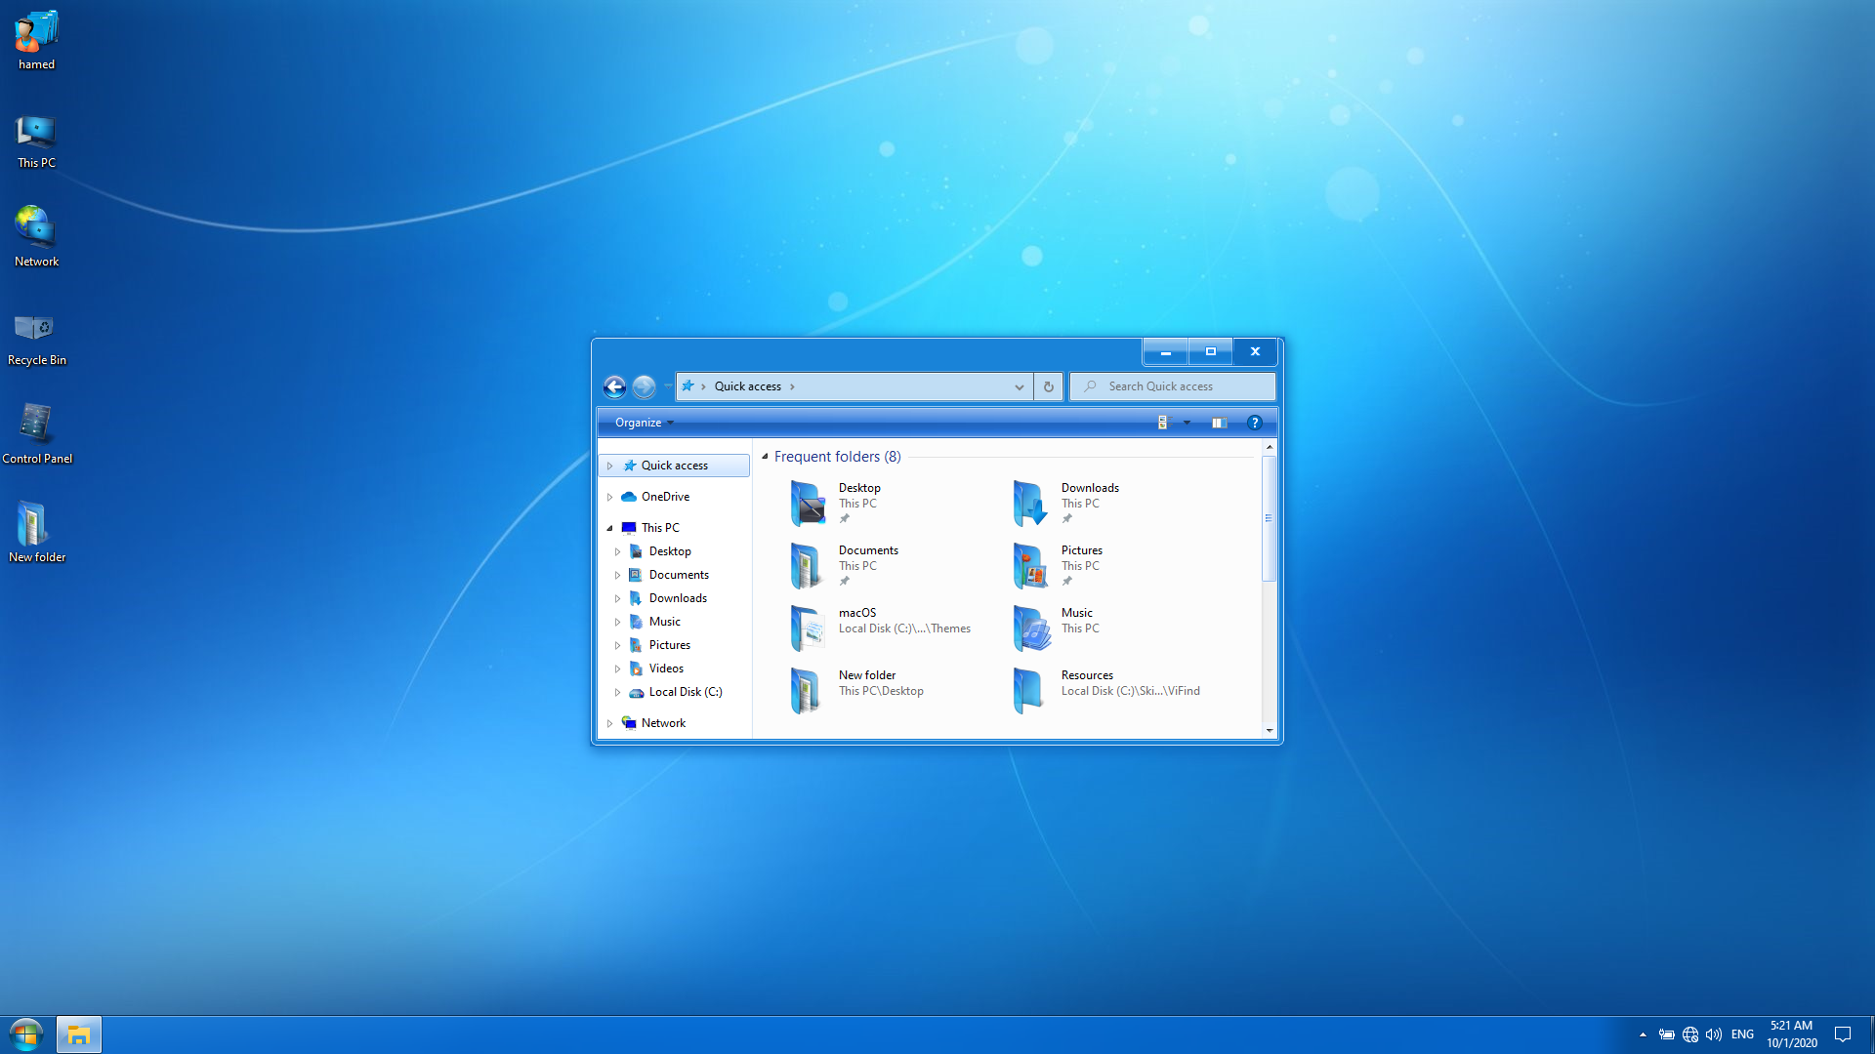Open the macOS folder icon
The height and width of the screenshot is (1054, 1875).
click(x=807, y=628)
